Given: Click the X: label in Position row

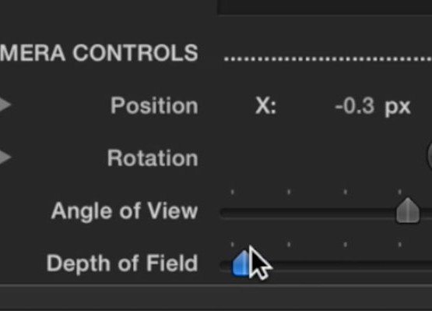Looking at the screenshot, I should 265,106.
